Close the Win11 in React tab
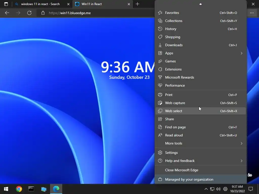The image size is (259, 194). pos(129,4)
